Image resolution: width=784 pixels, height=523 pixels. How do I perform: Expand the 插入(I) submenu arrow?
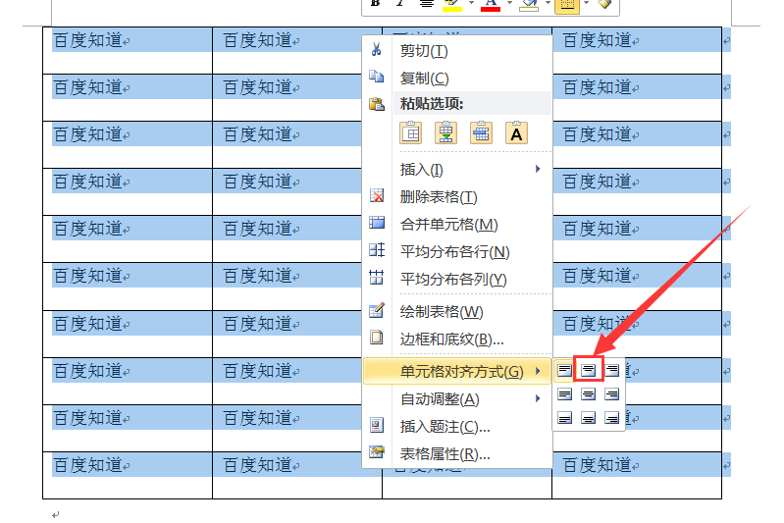click(x=538, y=169)
